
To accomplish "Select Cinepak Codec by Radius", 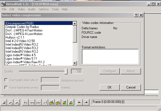I will pos(39,27).
